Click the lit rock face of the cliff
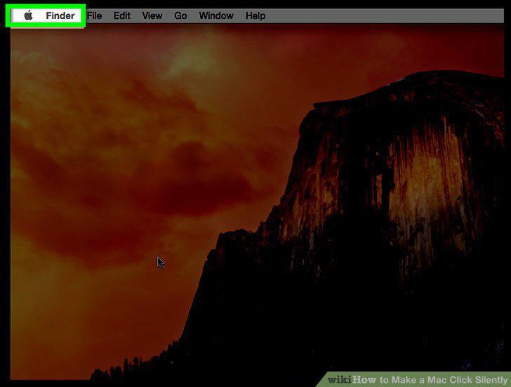 424,183
